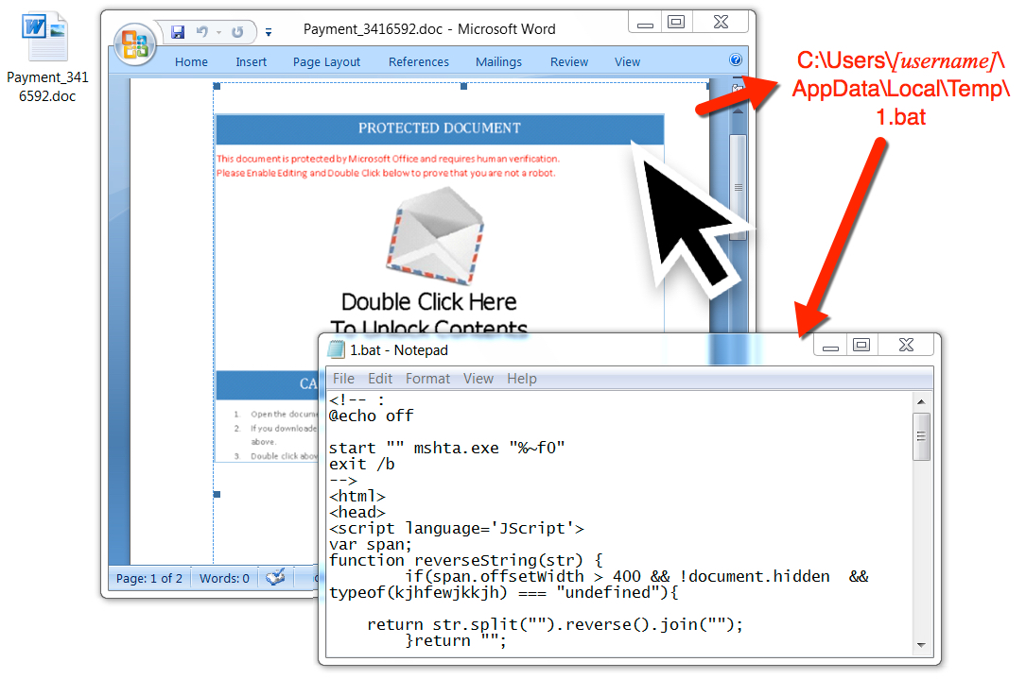Image resolution: width=1026 pixels, height=679 pixels.
Task: Click the 'function reverseString(str) {' line
Action: 466,561
